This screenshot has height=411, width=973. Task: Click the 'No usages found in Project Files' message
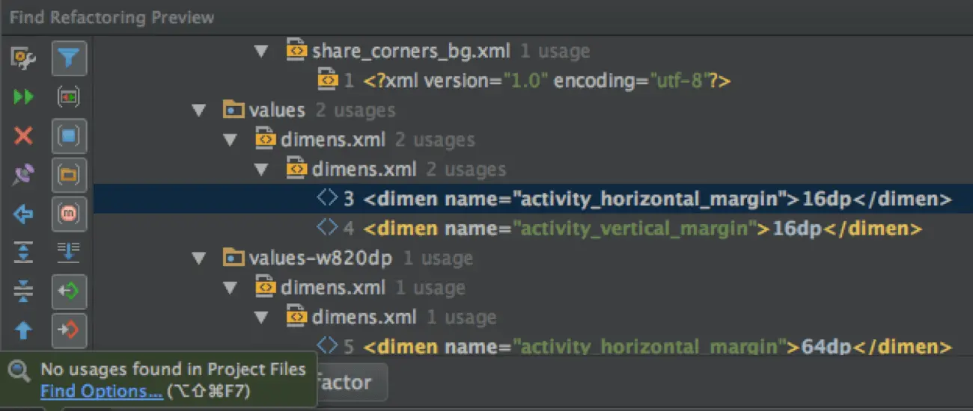[x=173, y=369]
